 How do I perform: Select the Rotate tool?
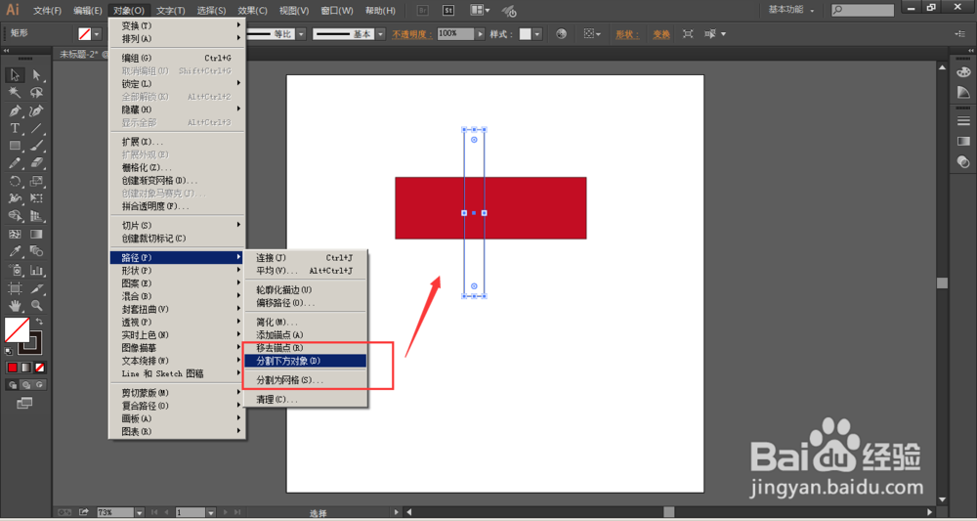tap(15, 182)
